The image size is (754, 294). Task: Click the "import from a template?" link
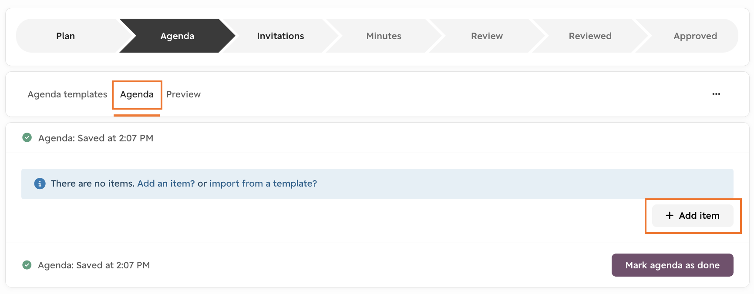[x=263, y=184]
